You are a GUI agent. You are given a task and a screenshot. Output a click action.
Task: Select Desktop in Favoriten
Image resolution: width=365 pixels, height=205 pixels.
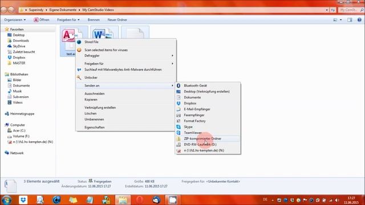tap(19, 35)
